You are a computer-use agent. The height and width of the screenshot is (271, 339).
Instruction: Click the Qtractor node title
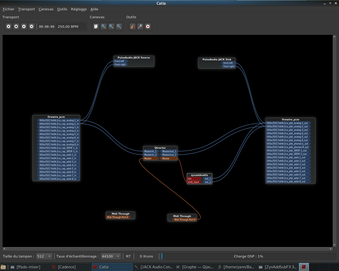click(x=160, y=148)
